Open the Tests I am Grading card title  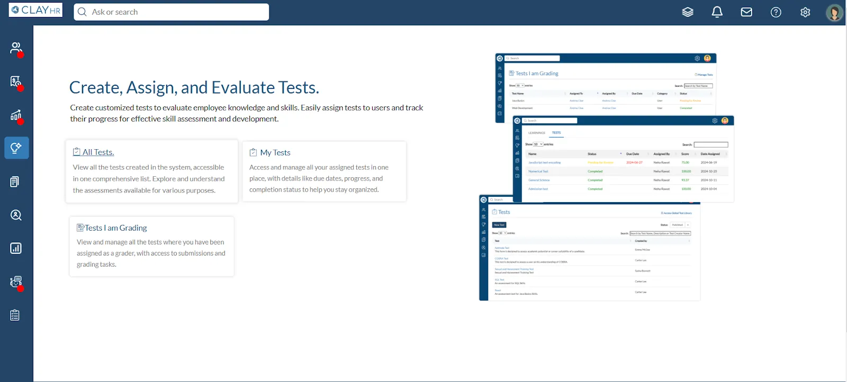point(116,228)
